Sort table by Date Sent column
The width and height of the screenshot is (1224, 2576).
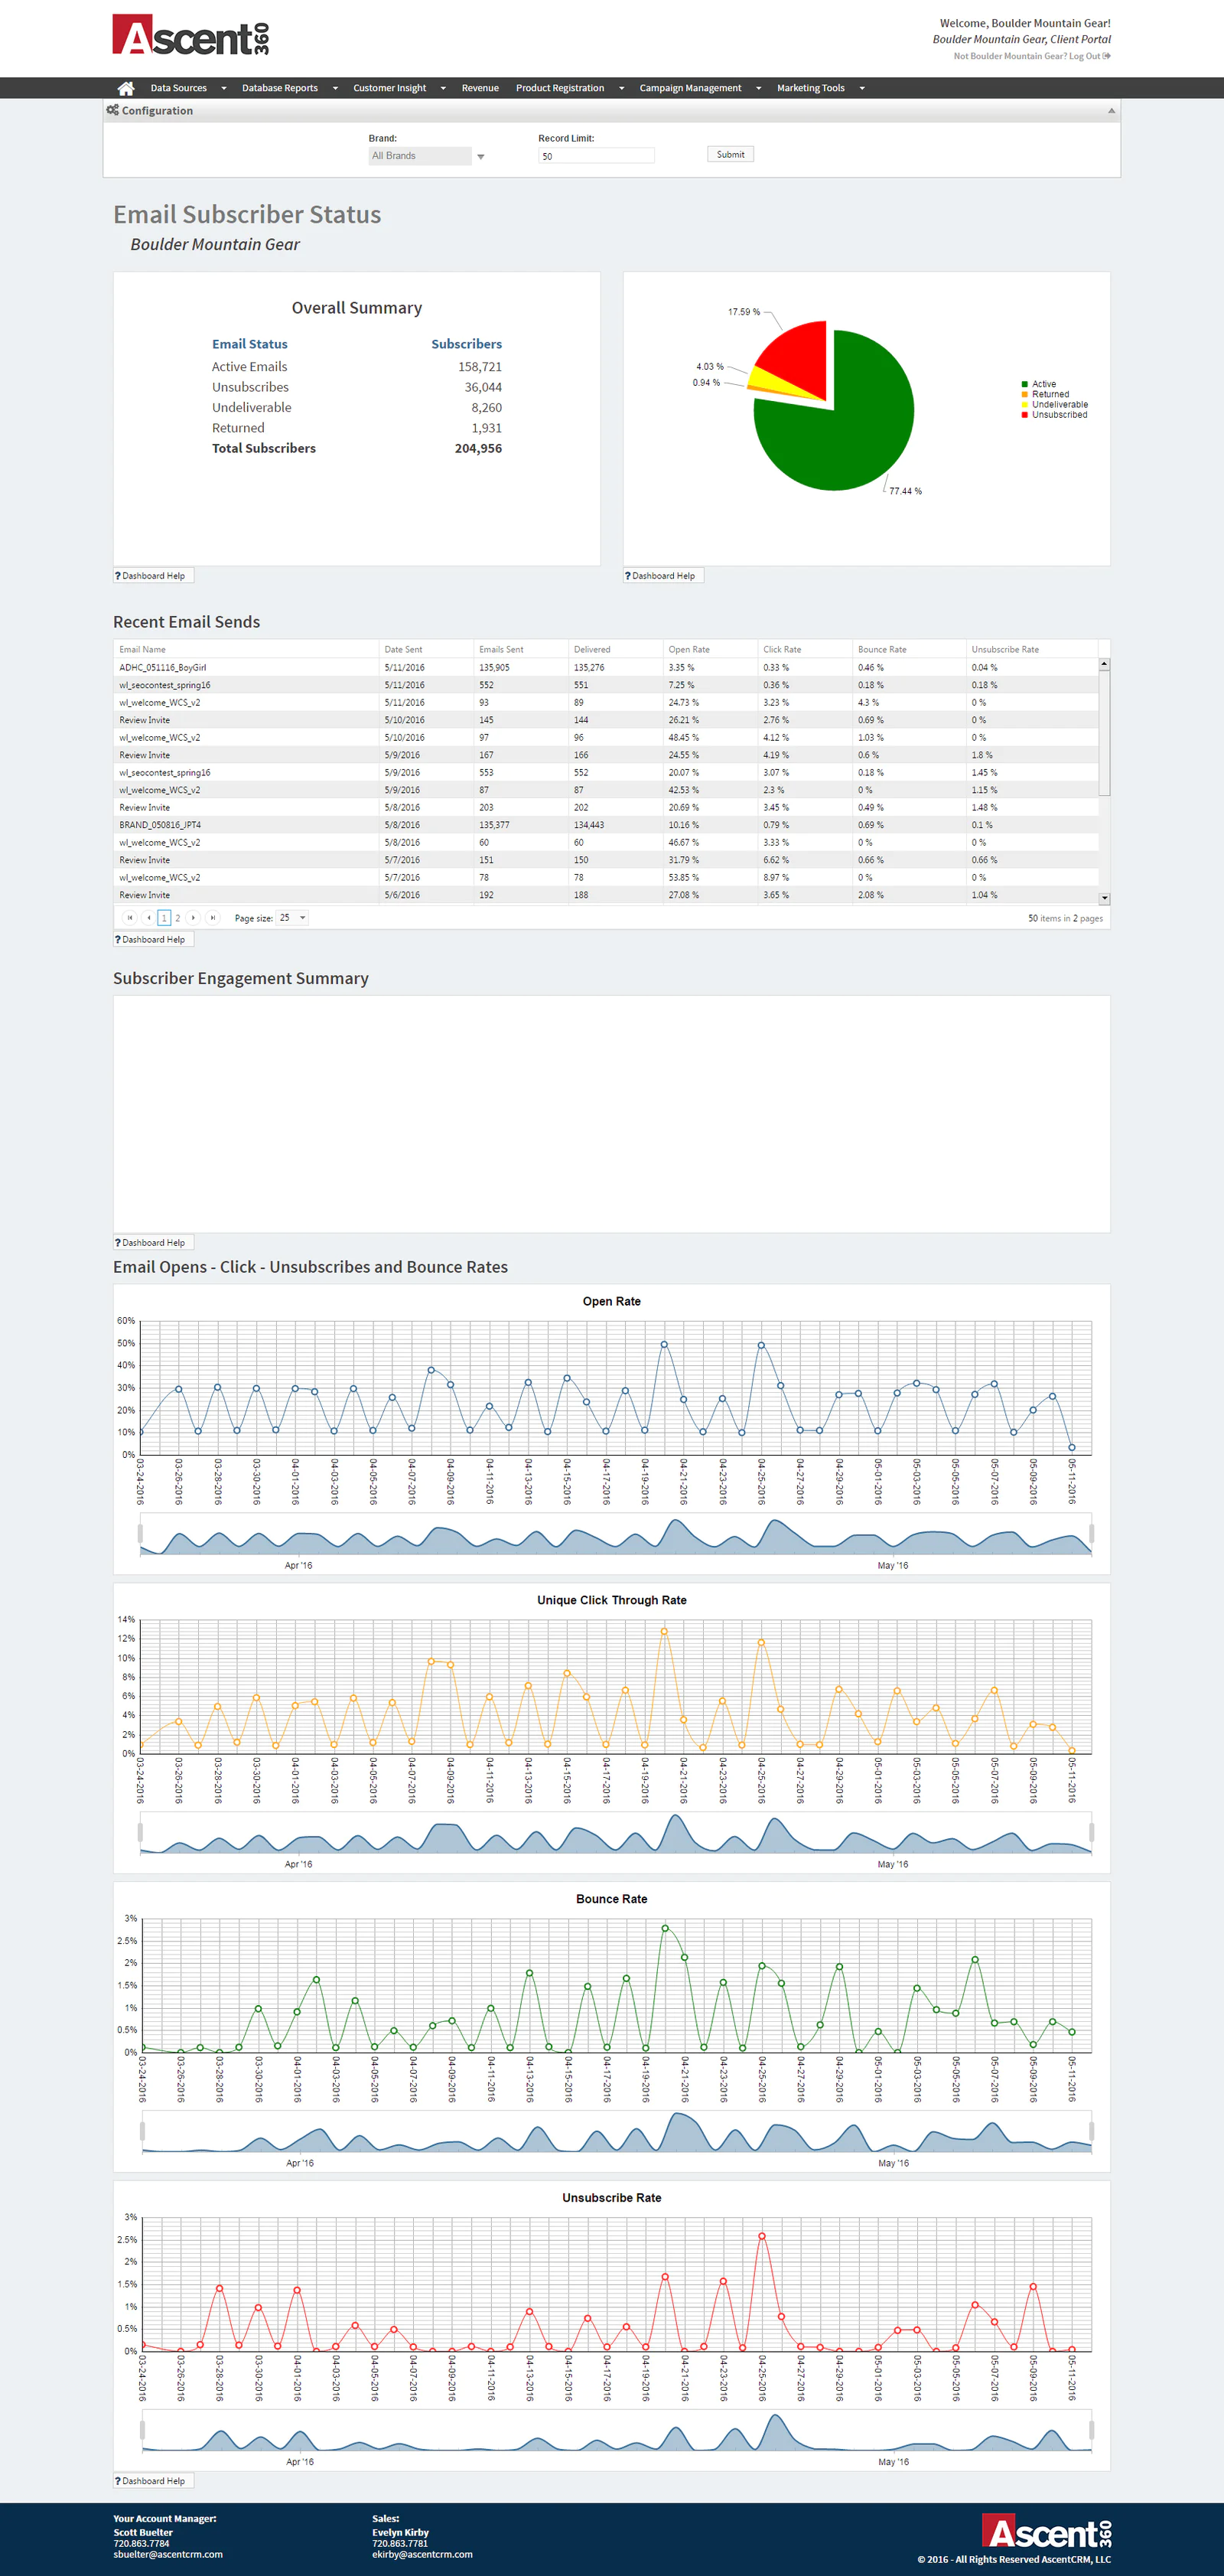click(x=403, y=649)
